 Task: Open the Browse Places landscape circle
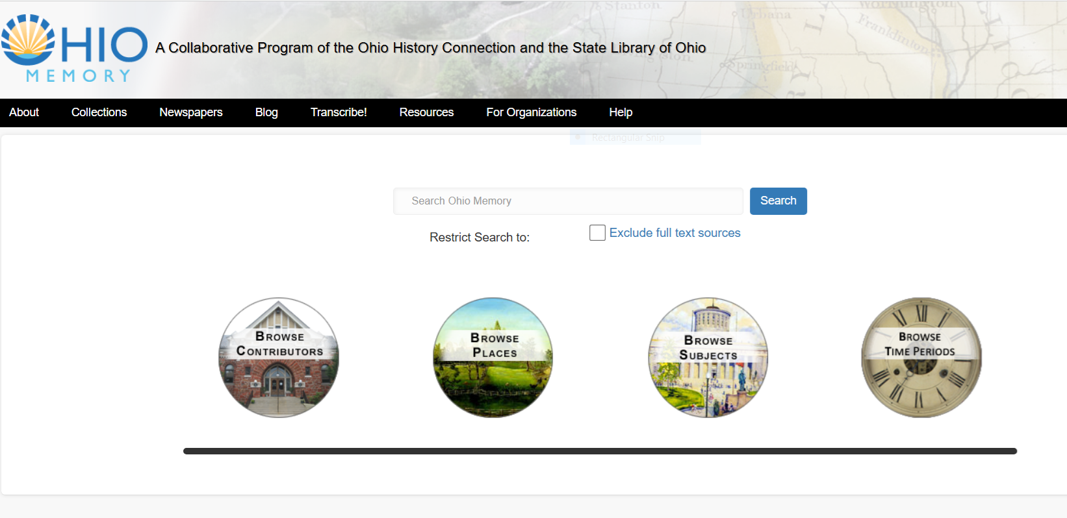click(x=493, y=358)
